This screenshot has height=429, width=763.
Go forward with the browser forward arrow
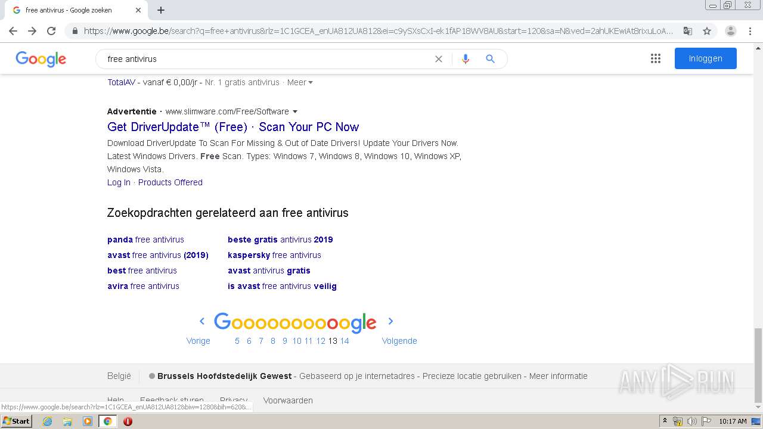(32, 31)
